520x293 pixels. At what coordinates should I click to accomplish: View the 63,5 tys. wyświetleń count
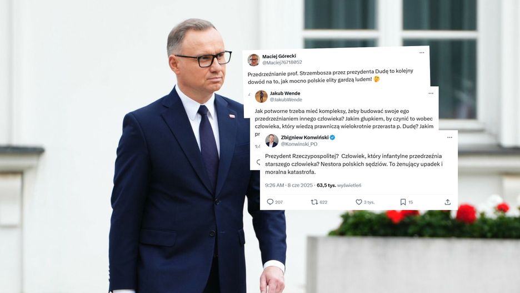click(x=339, y=185)
